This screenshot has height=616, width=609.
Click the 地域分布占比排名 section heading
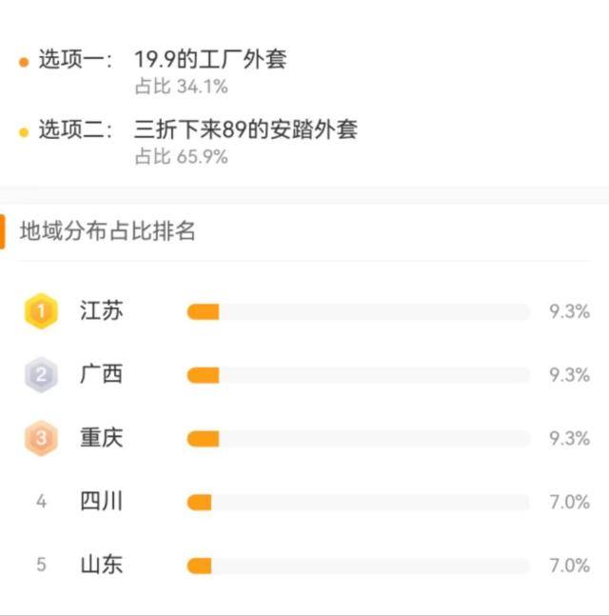108,230
